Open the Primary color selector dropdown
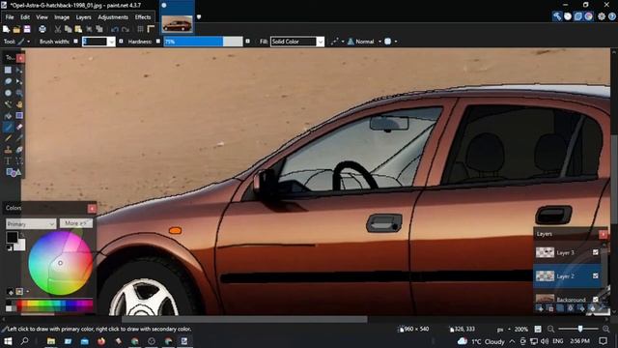The height and width of the screenshot is (348, 618). point(31,223)
